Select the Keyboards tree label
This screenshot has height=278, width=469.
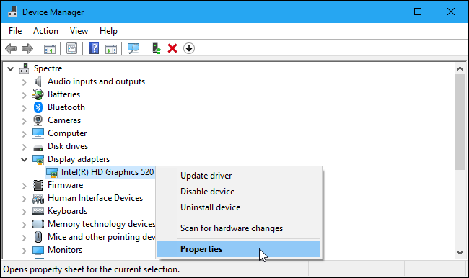(68, 211)
